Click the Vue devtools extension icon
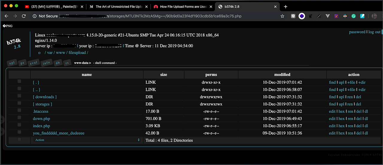Screen dimensions: 383x165 (328, 16)
